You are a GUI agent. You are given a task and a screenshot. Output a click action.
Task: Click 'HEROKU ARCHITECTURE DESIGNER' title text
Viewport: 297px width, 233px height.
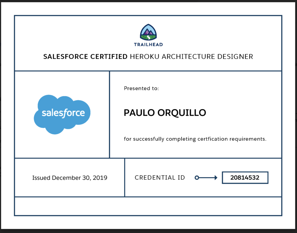click(191, 56)
